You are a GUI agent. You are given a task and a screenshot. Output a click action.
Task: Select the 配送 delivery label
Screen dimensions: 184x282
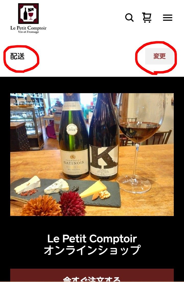(x=17, y=56)
